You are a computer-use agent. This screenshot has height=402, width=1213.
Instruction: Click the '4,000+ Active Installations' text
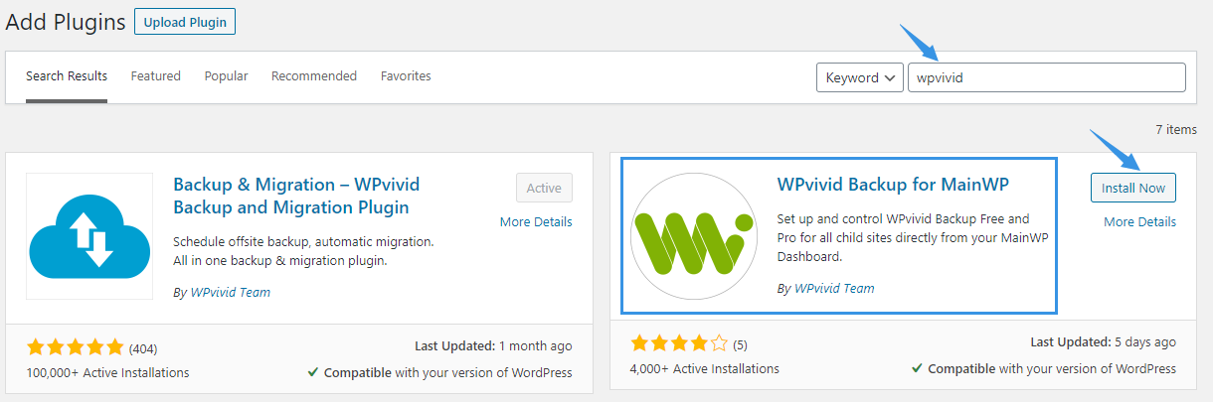(705, 368)
